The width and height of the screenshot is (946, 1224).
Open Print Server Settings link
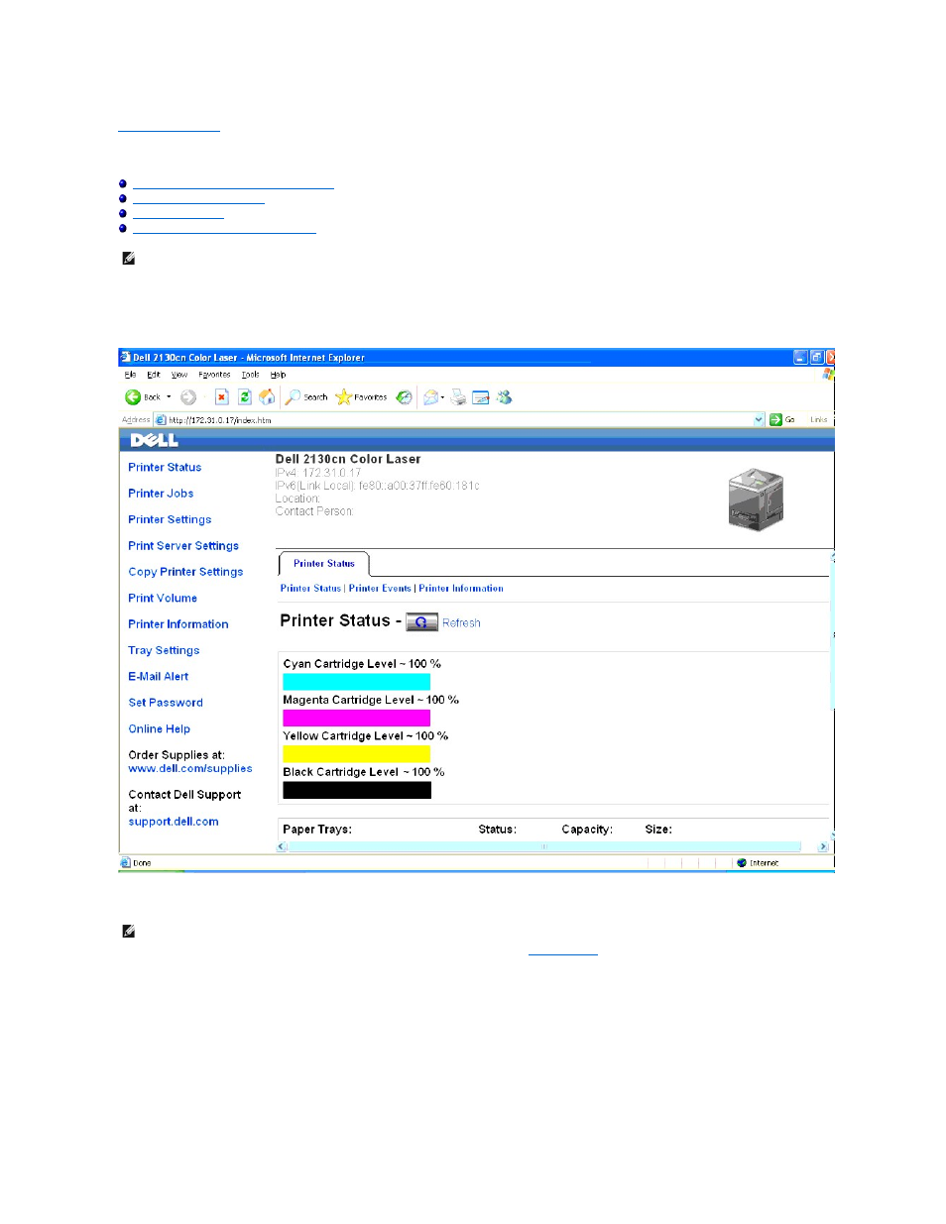(x=183, y=546)
